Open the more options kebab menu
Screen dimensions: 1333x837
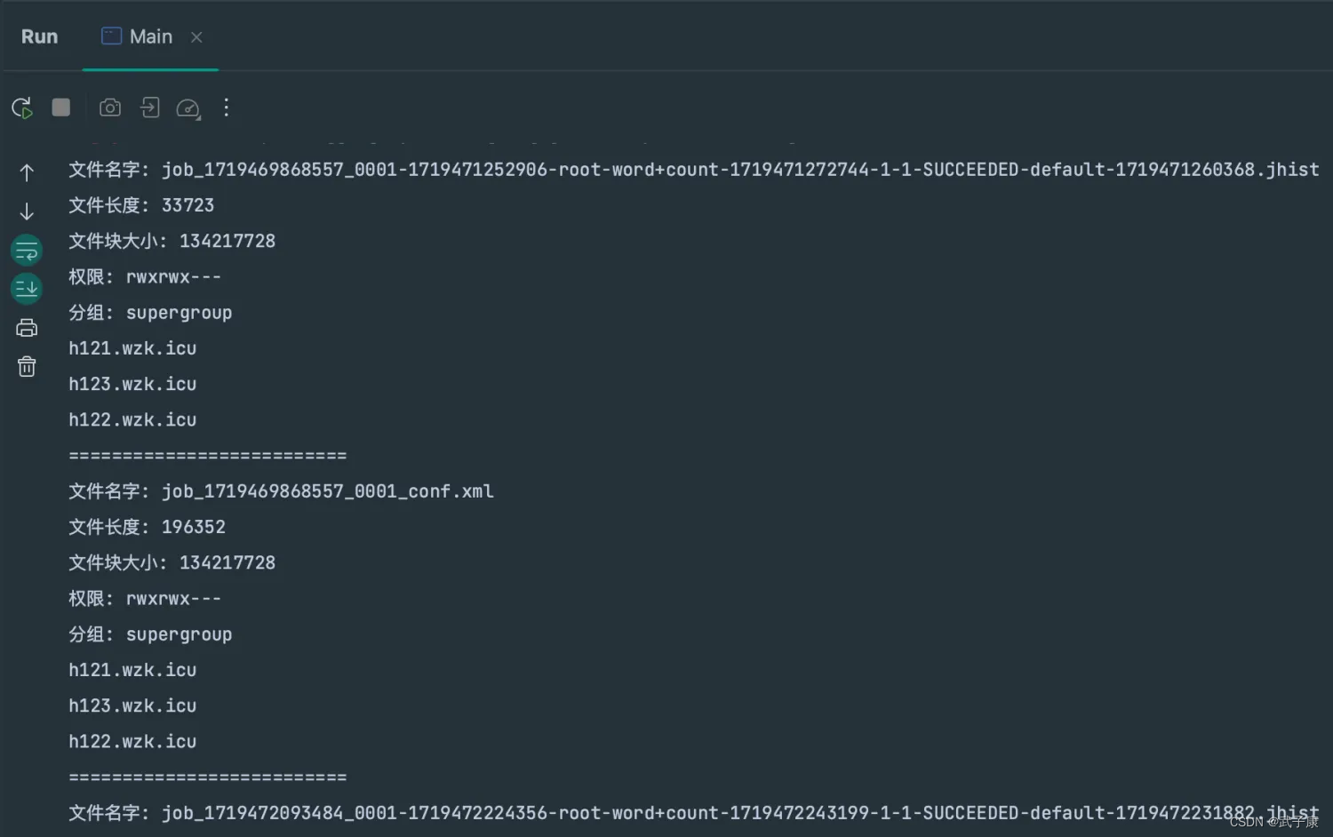[x=227, y=108]
